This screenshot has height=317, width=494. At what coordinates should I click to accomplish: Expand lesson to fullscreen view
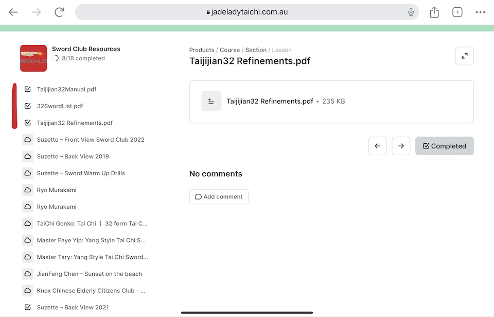coord(464,56)
